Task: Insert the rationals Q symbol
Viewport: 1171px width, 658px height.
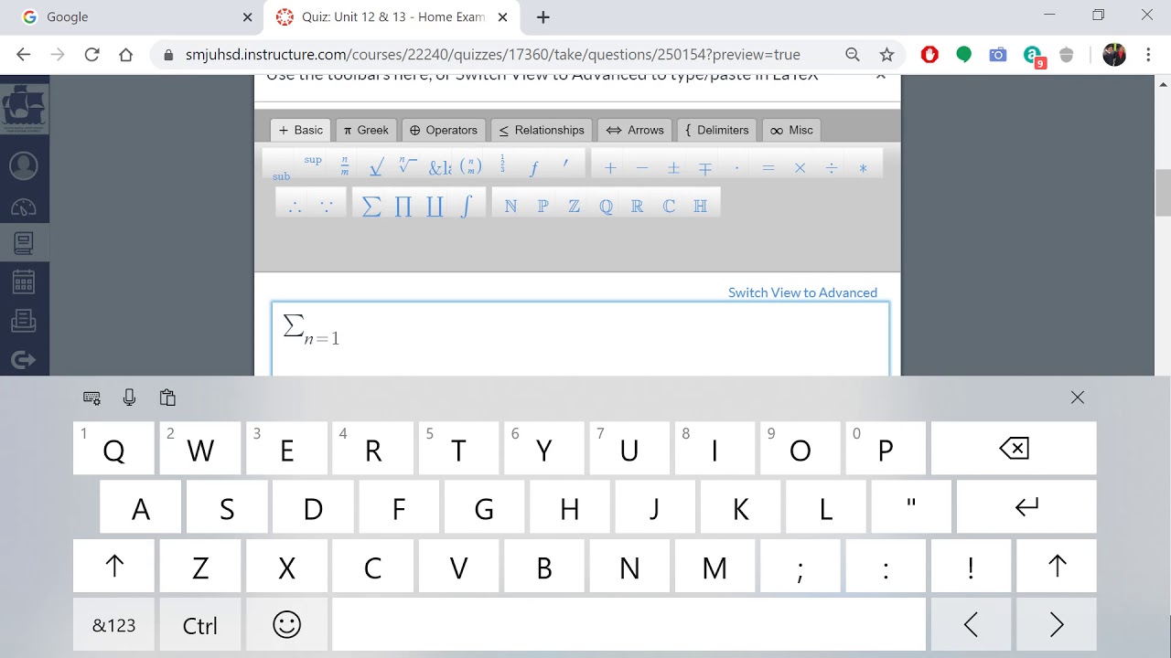Action: point(606,206)
